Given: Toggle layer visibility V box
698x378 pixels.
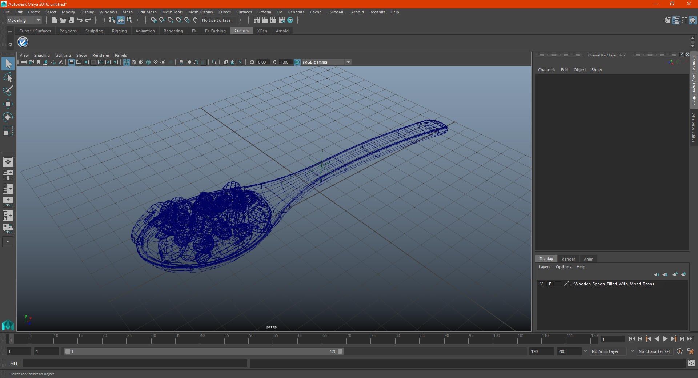Looking at the screenshot, I should tap(541, 284).
